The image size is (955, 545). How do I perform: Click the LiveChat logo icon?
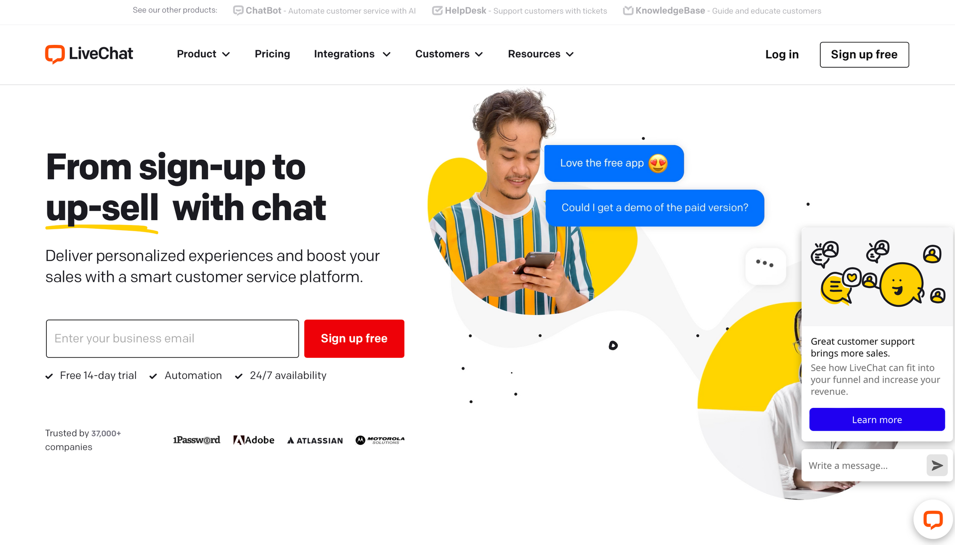pyautogui.click(x=55, y=54)
